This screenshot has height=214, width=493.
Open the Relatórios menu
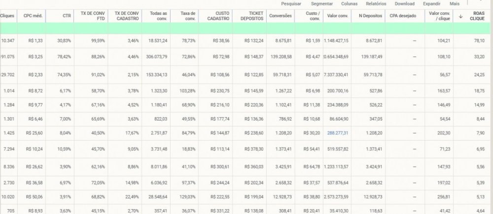(x=376, y=4)
